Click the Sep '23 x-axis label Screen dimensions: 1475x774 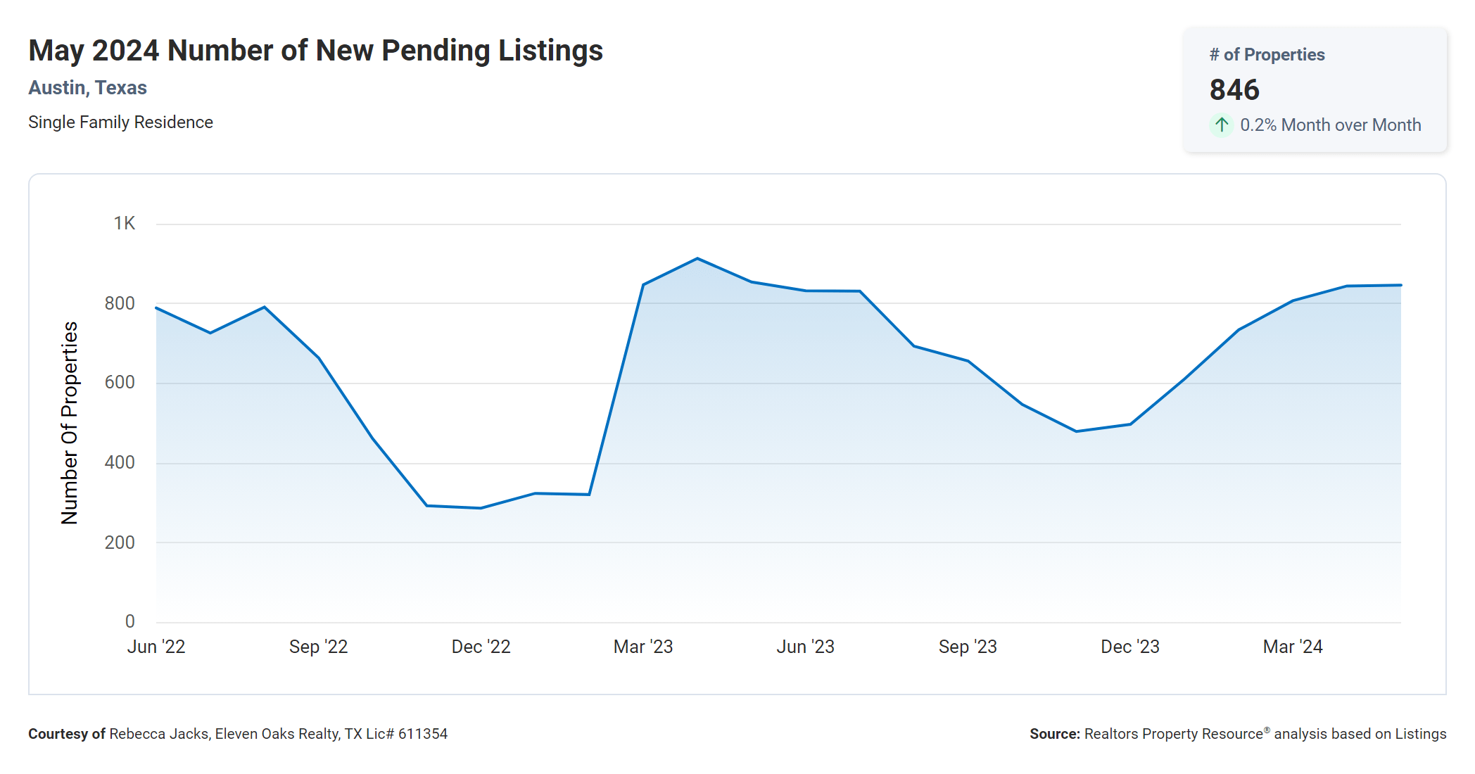[x=968, y=647]
